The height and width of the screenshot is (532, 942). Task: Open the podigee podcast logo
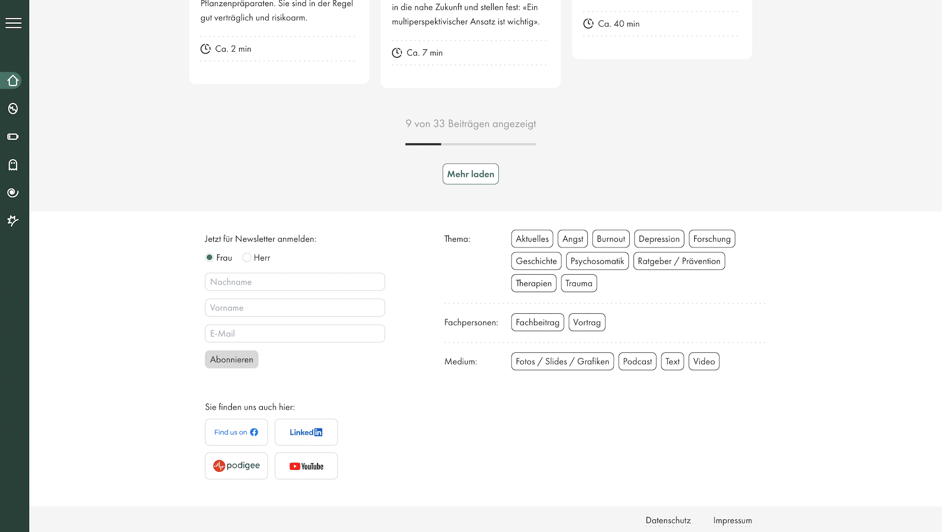pos(236,466)
